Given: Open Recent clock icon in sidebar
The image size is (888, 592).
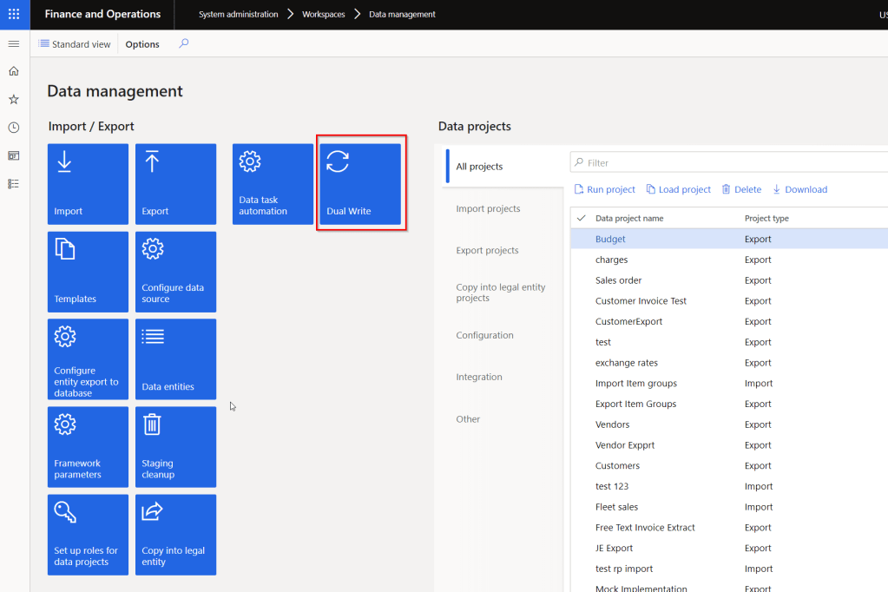Looking at the screenshot, I should pyautogui.click(x=14, y=128).
